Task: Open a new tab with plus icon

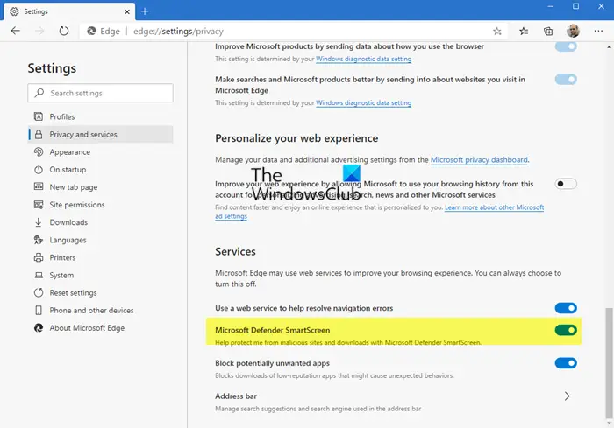Action: [145, 11]
